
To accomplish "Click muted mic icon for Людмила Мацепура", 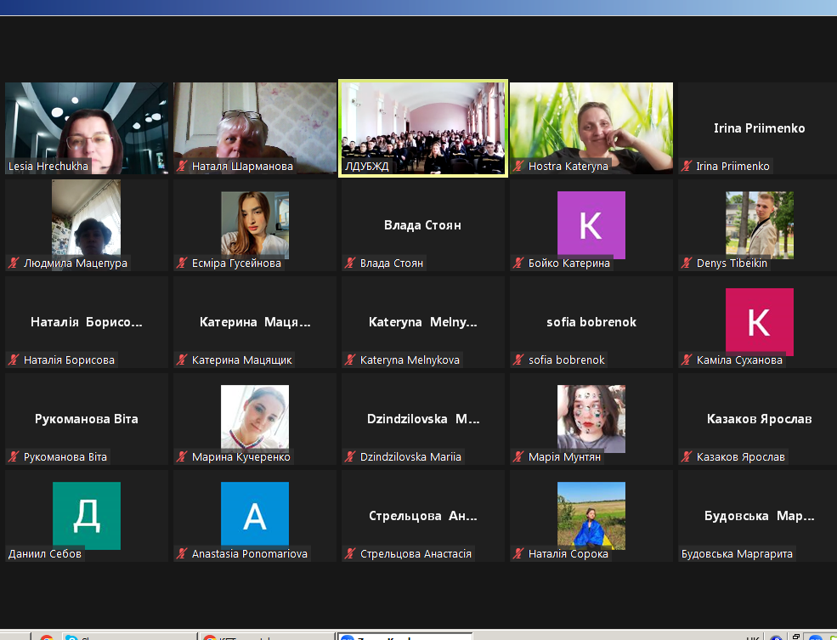I will coord(14,263).
